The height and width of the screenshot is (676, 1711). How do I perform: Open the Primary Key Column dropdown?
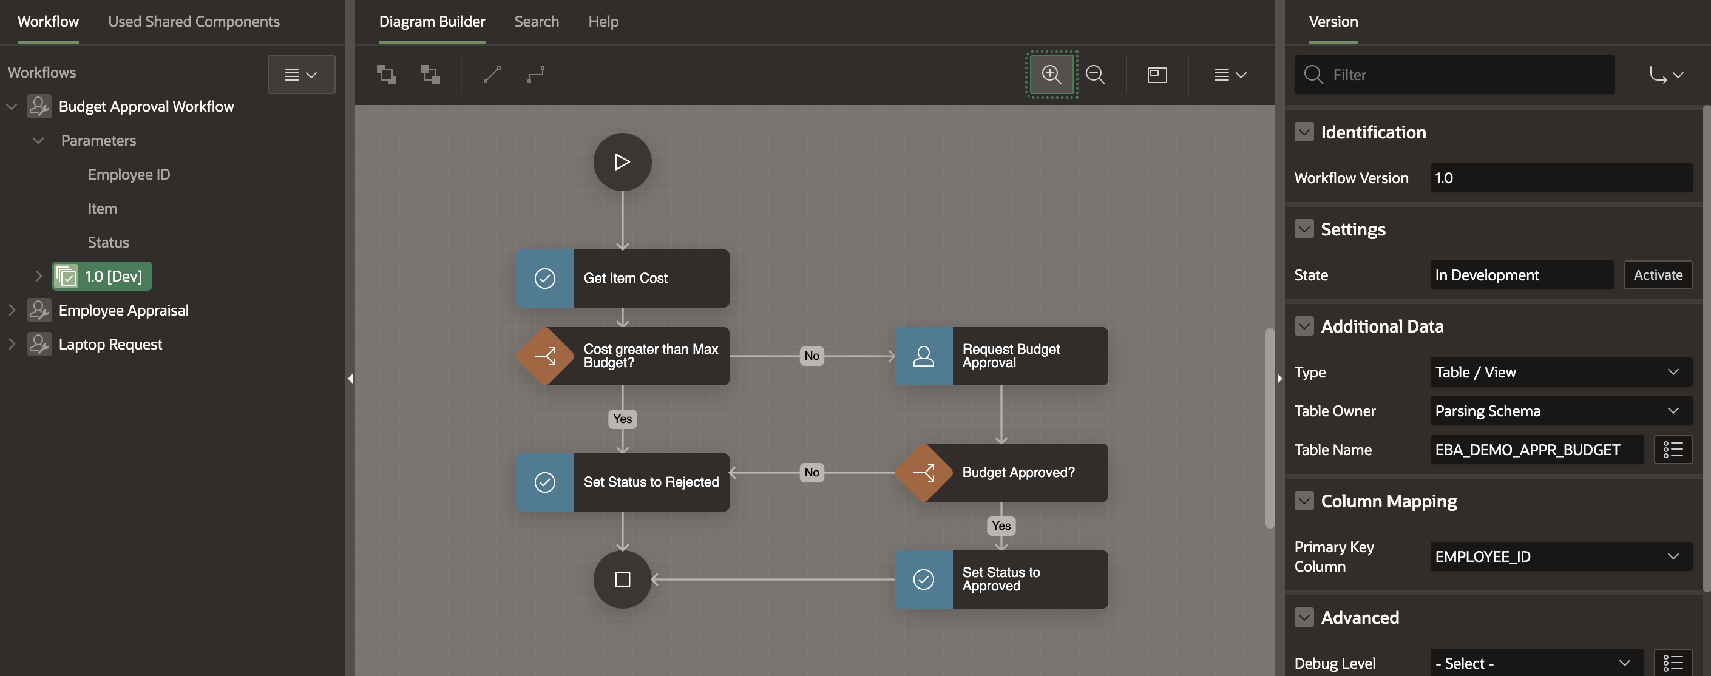click(x=1560, y=556)
